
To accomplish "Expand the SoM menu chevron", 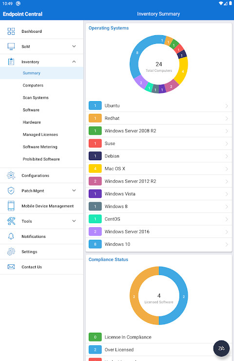I will pyautogui.click(x=74, y=46).
